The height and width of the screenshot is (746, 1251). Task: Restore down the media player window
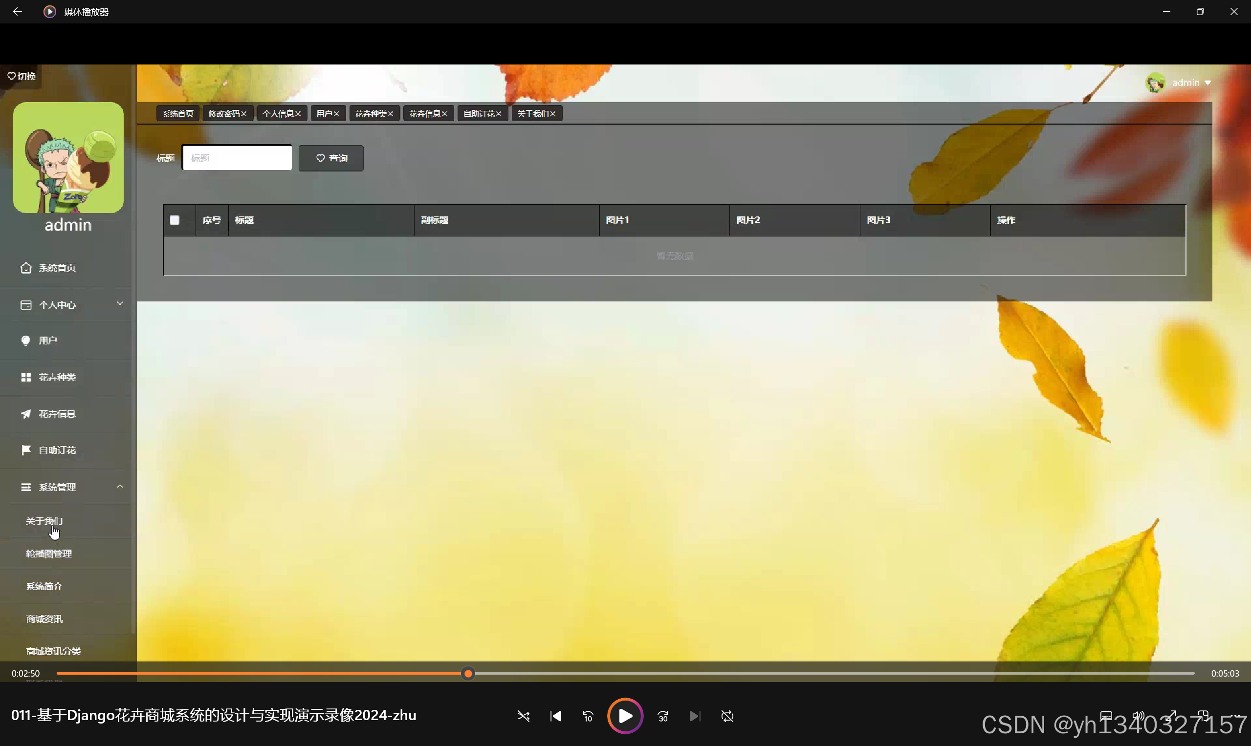click(x=1200, y=12)
